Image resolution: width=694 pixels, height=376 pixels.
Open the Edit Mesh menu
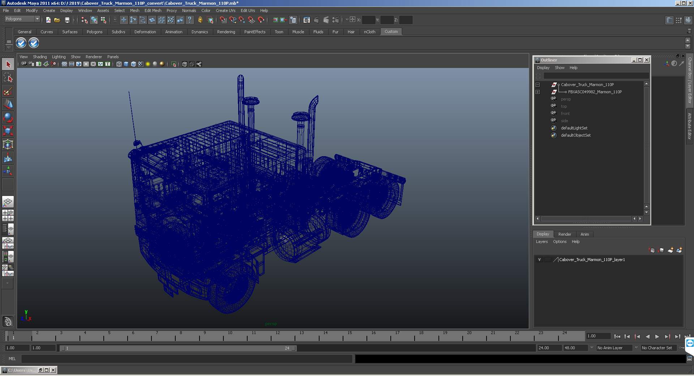coord(153,10)
